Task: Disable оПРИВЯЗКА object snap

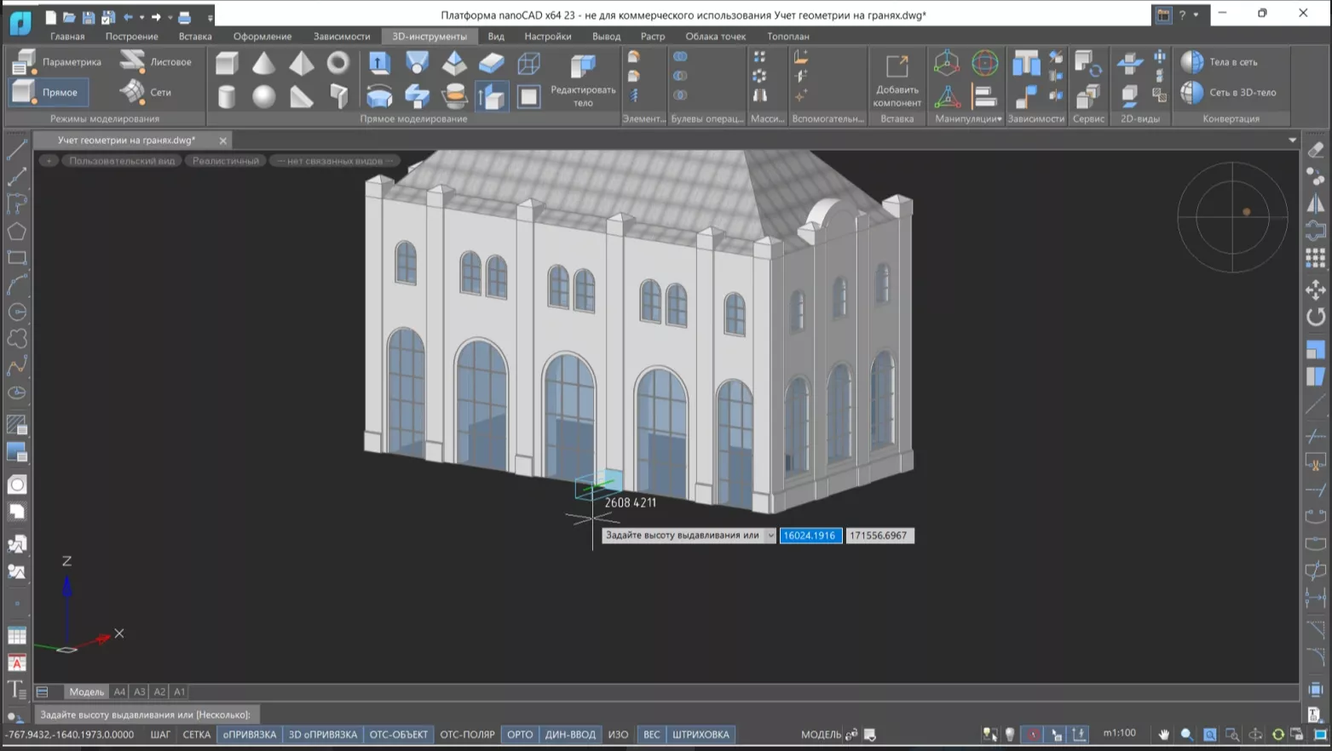Action: [x=250, y=734]
